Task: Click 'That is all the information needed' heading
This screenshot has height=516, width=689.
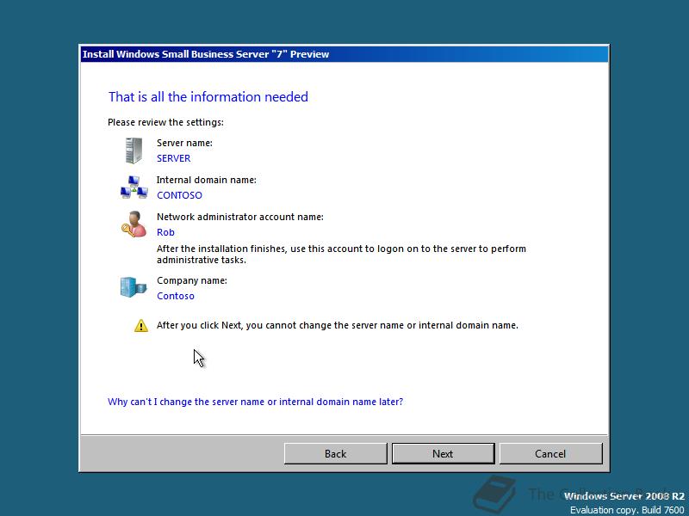Action: 208,96
